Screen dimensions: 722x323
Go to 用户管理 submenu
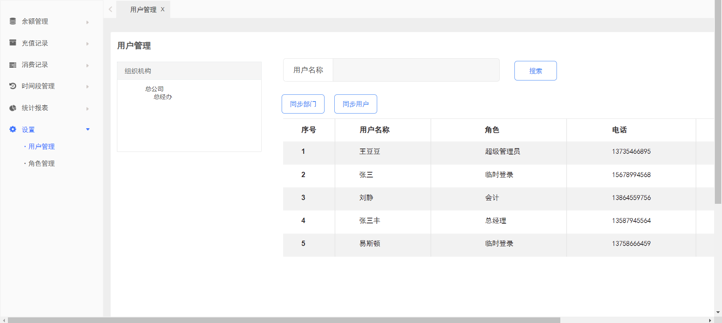click(41, 146)
